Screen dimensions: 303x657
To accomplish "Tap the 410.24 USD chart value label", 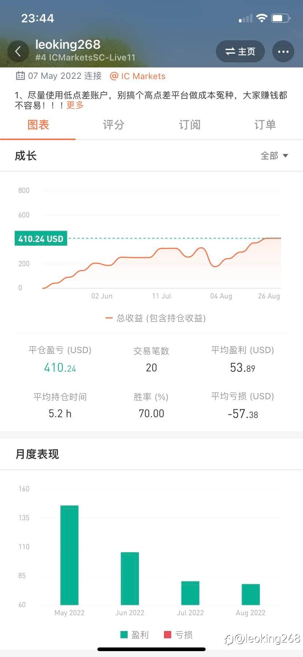I will [x=41, y=239].
